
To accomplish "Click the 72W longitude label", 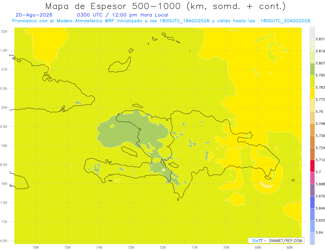I will tap(162, 247).
